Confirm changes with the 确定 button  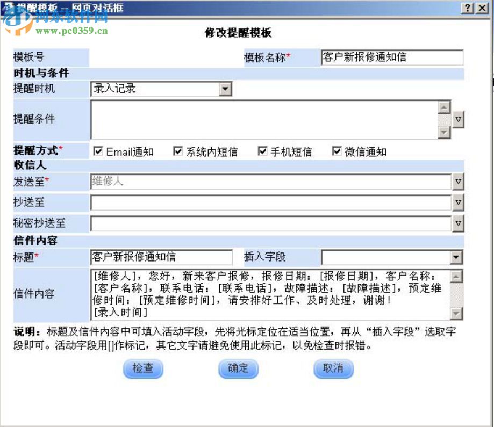(238, 369)
